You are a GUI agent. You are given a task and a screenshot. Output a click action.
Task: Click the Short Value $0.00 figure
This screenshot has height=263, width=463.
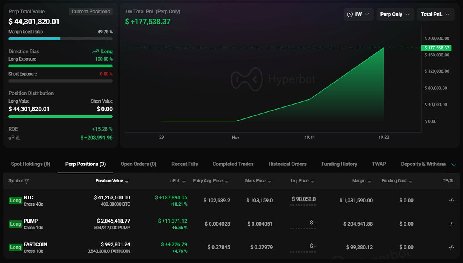coord(105,109)
